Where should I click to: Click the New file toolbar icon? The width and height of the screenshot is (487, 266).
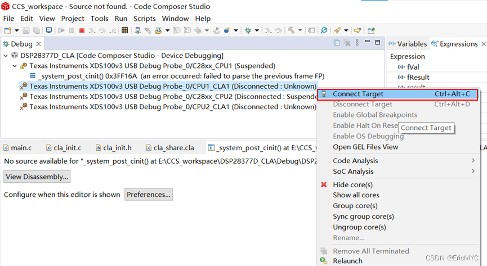tap(7, 30)
